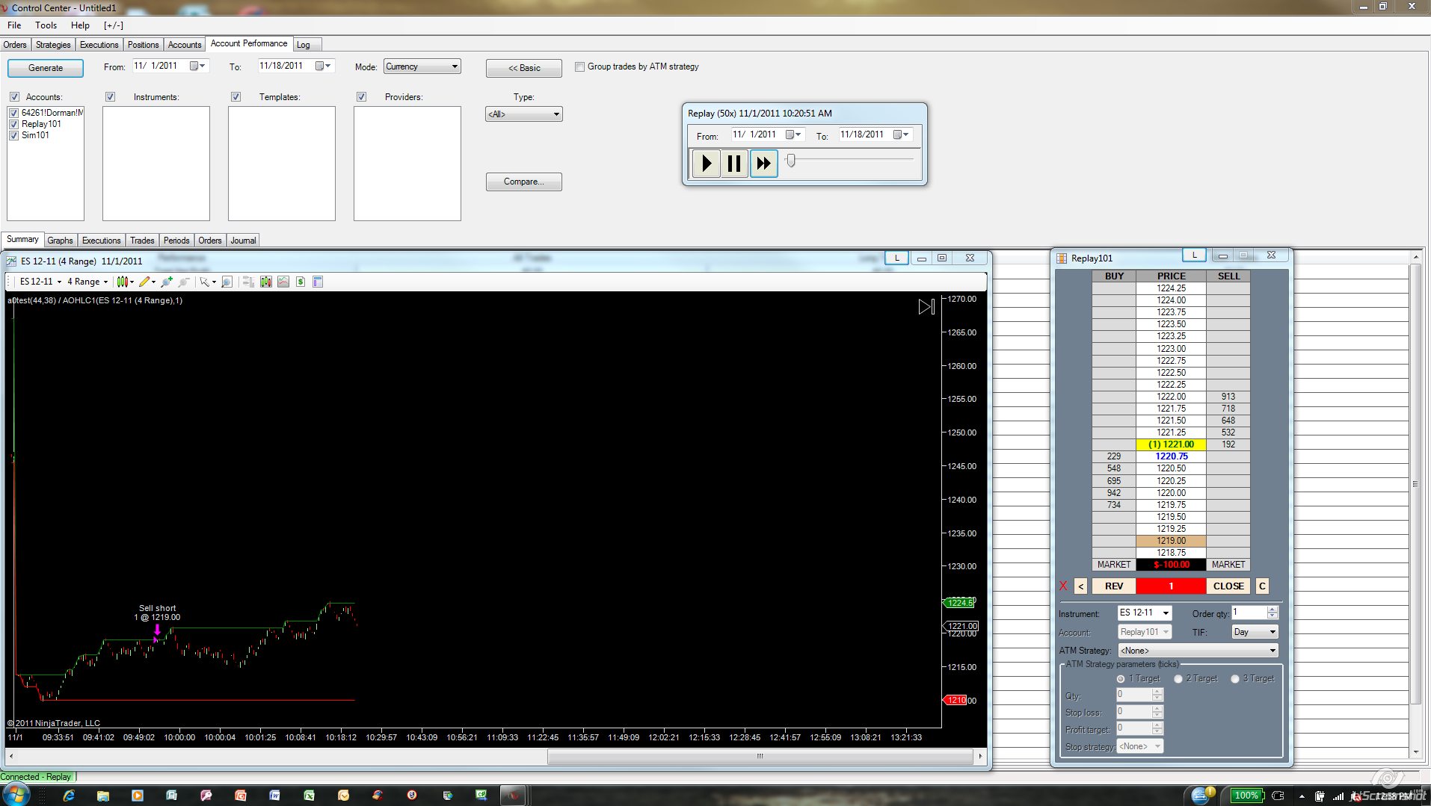Enable Group trades by ATM strategy
This screenshot has width=1431, height=806.
point(579,66)
